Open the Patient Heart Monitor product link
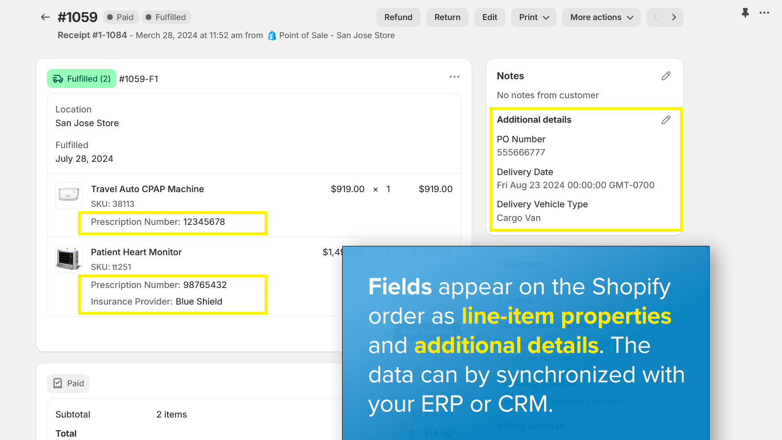782x440 pixels. click(136, 252)
